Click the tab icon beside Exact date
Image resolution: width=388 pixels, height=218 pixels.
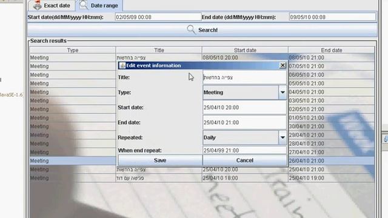(x=37, y=5)
